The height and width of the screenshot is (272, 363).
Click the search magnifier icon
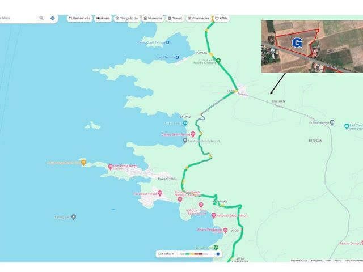point(41,18)
